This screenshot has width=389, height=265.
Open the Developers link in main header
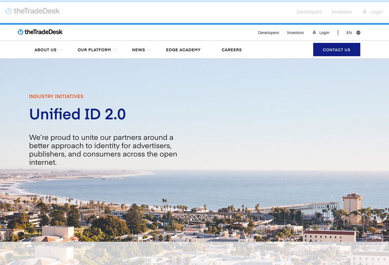click(268, 33)
